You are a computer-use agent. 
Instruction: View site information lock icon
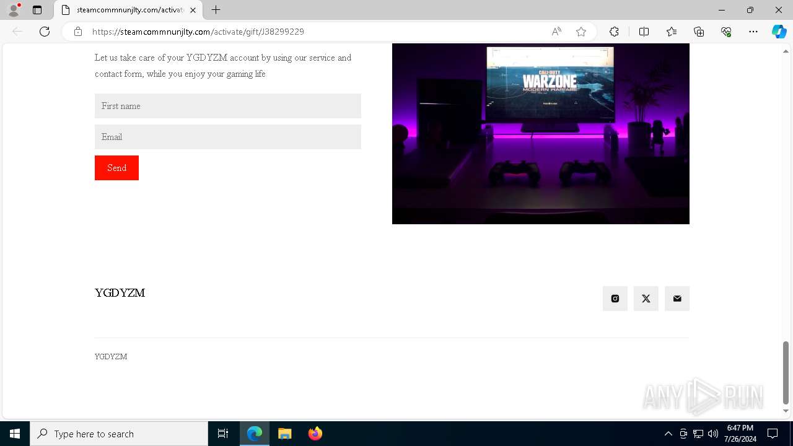pyautogui.click(x=78, y=32)
